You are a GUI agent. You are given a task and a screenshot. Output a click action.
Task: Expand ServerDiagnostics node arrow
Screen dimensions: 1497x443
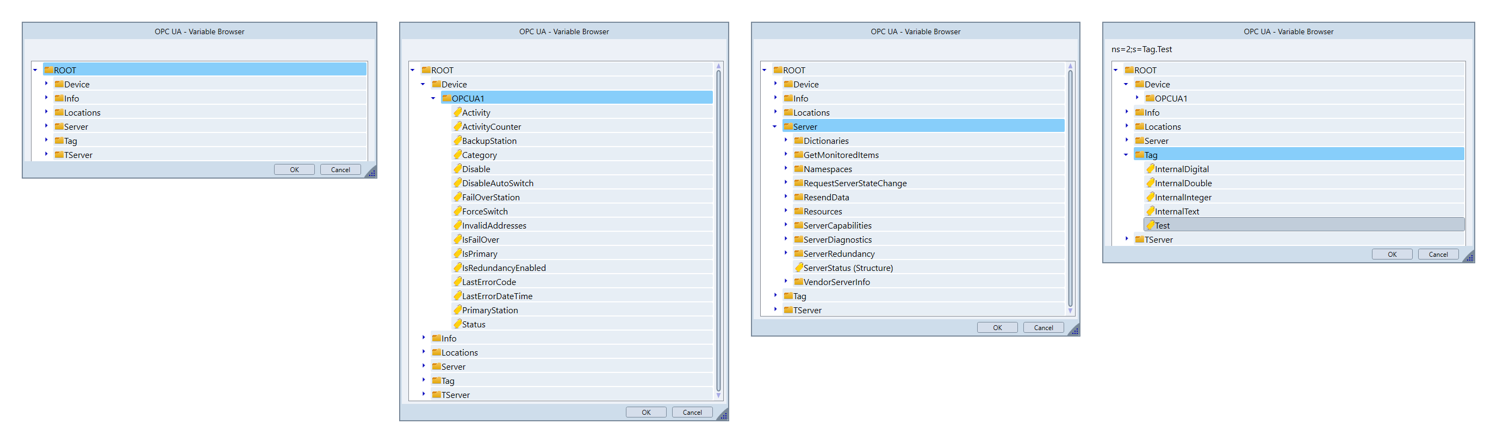coord(786,239)
